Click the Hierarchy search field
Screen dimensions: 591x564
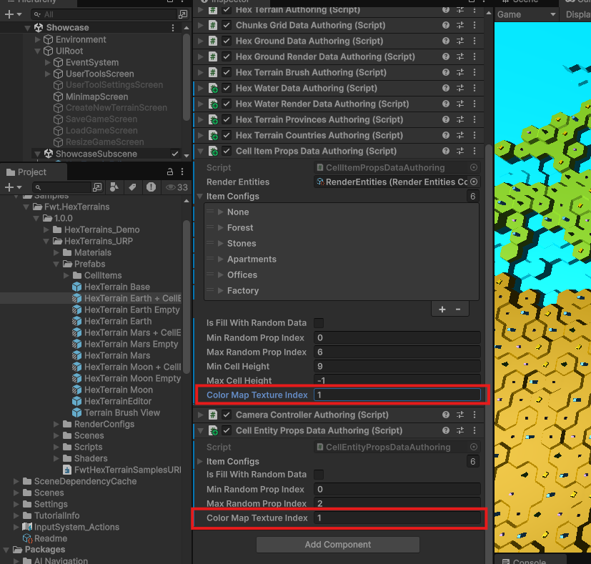click(x=104, y=14)
